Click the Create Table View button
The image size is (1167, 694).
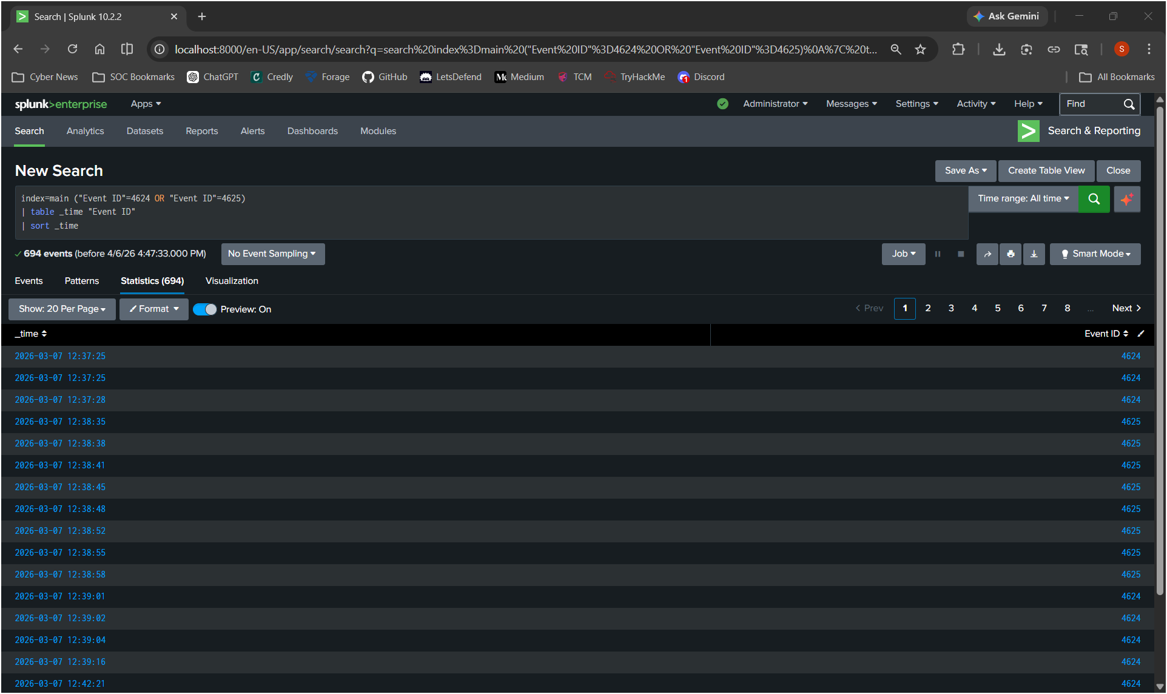tap(1046, 171)
